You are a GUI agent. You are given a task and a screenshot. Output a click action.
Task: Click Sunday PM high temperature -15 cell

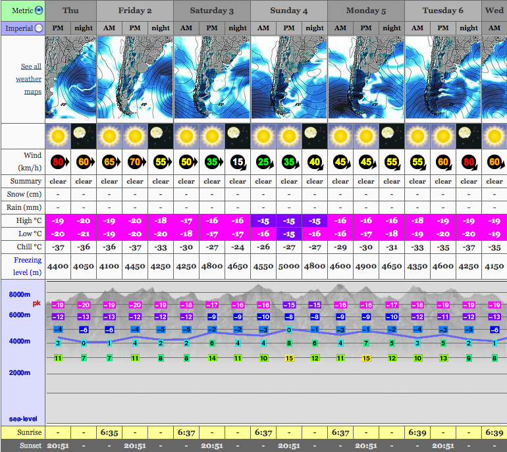click(289, 221)
